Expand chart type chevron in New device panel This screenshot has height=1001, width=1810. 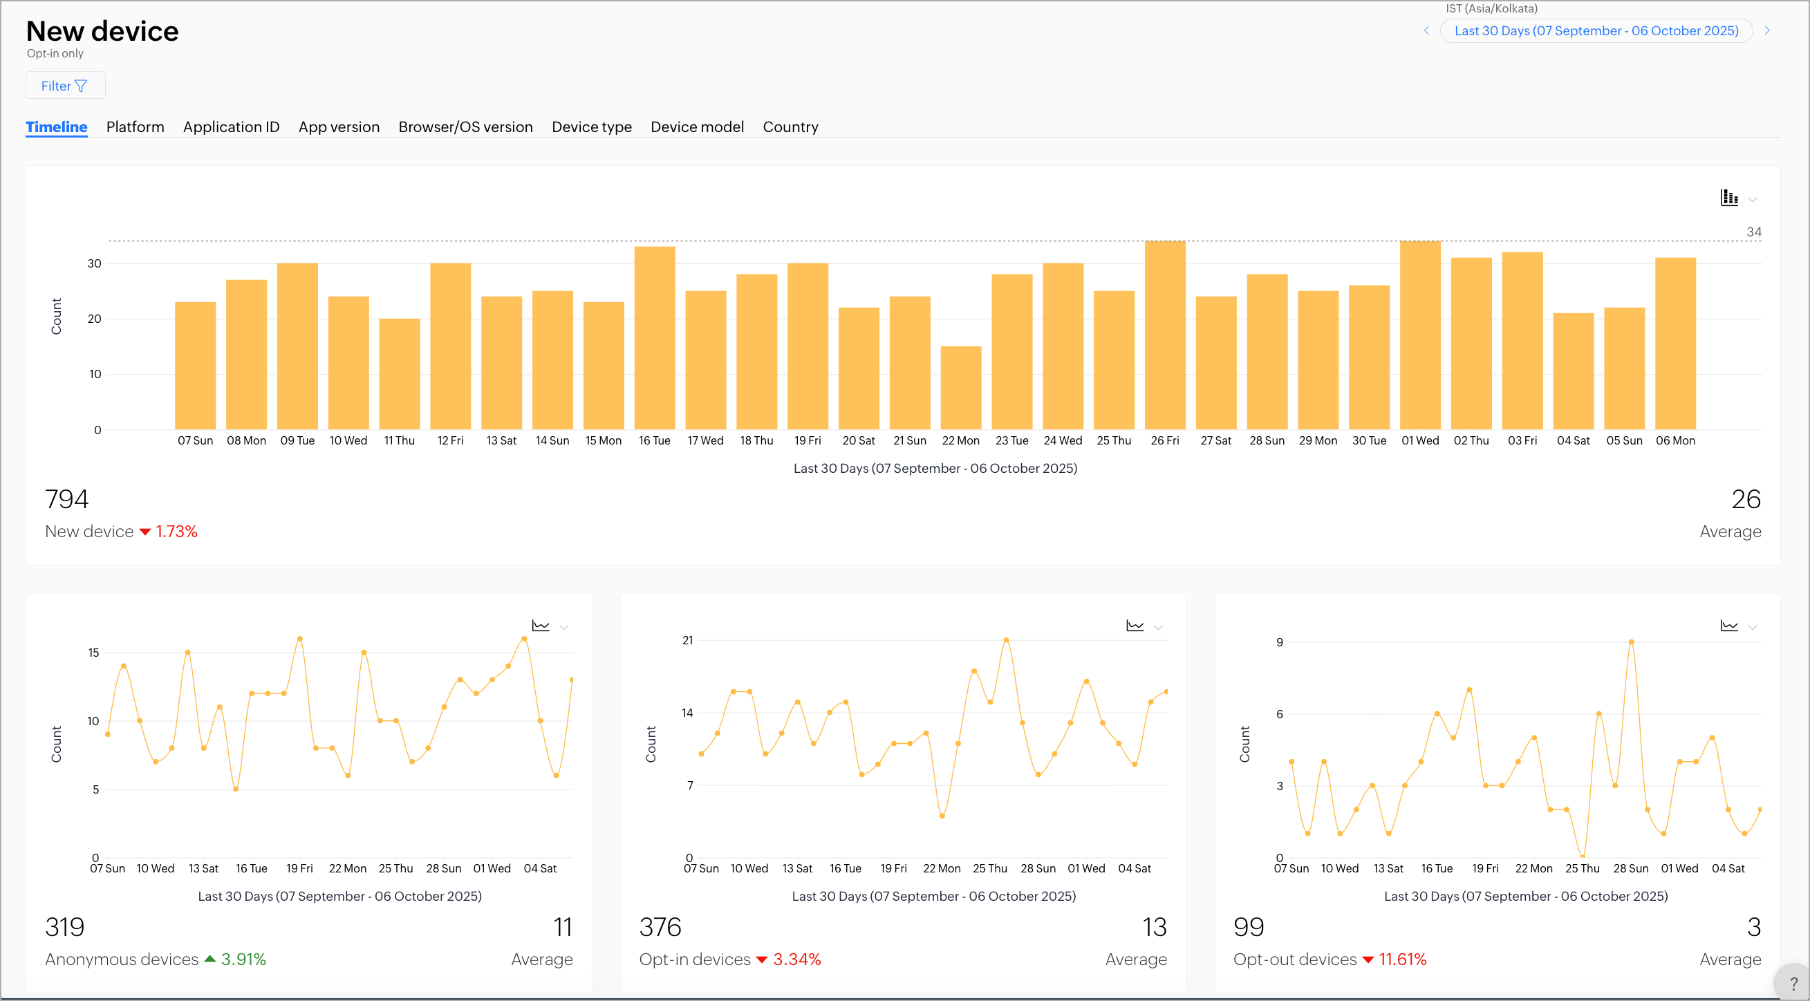[1753, 200]
